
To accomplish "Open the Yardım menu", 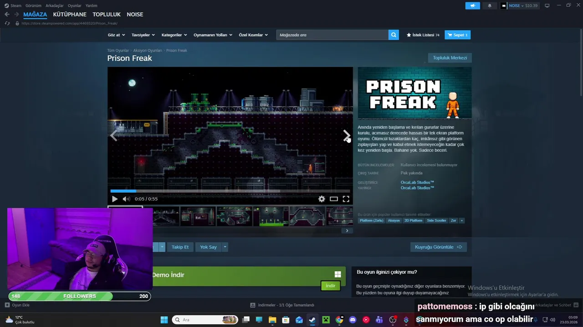I will (x=92, y=5).
